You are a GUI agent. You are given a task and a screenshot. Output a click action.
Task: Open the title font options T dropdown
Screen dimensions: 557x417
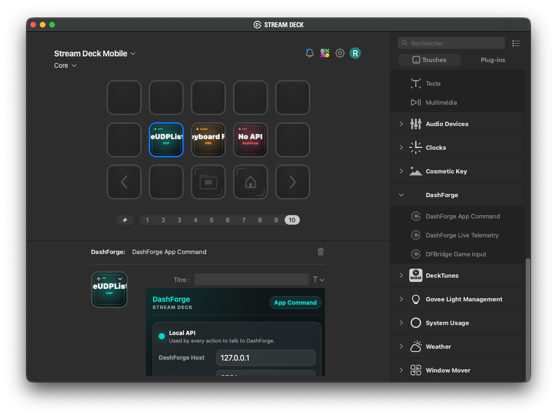pos(318,280)
